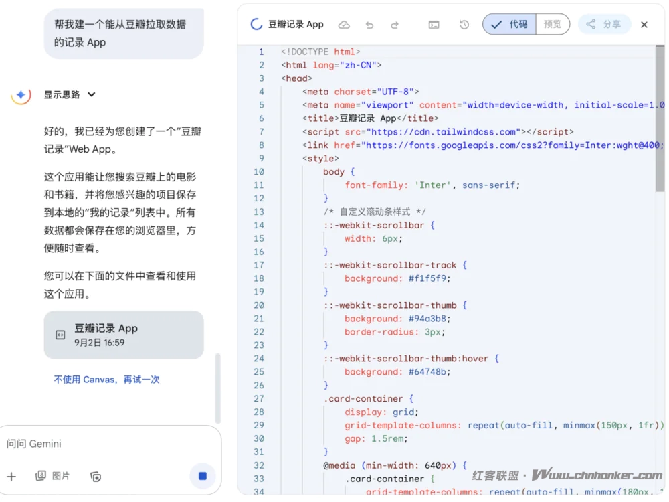Open the 豆瓣记录 App file card
The height and width of the screenshot is (502, 669).
click(124, 335)
